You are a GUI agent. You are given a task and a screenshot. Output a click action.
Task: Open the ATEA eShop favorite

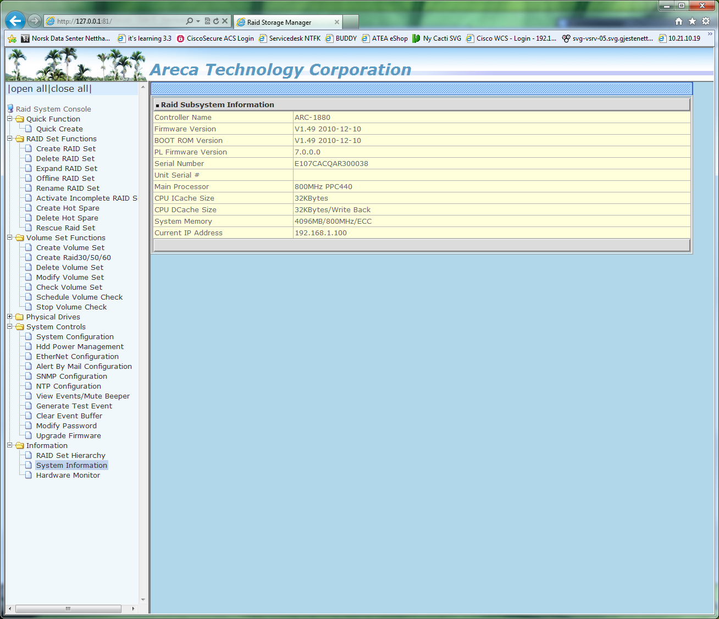385,38
